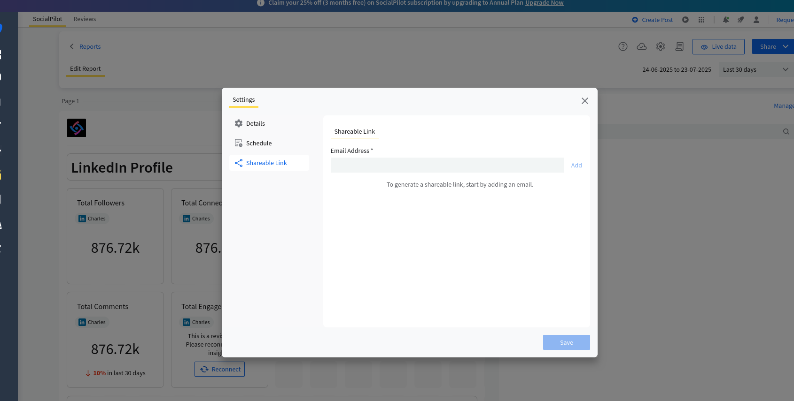Click the LinkedIn Profile heading
This screenshot has width=794, height=401.
122,167
